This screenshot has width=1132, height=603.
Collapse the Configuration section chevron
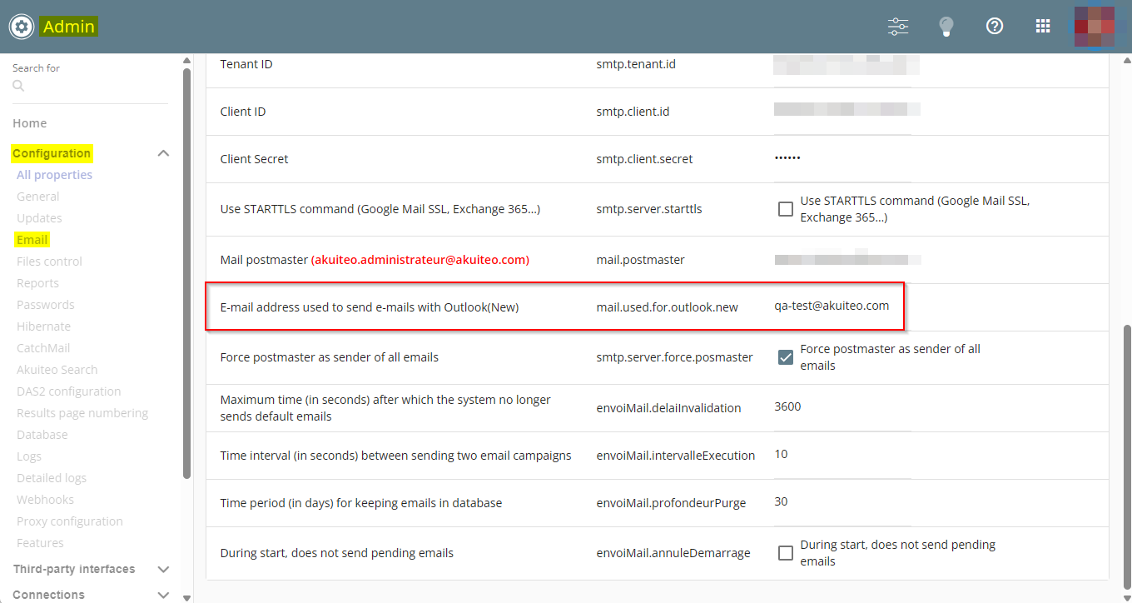pos(163,153)
